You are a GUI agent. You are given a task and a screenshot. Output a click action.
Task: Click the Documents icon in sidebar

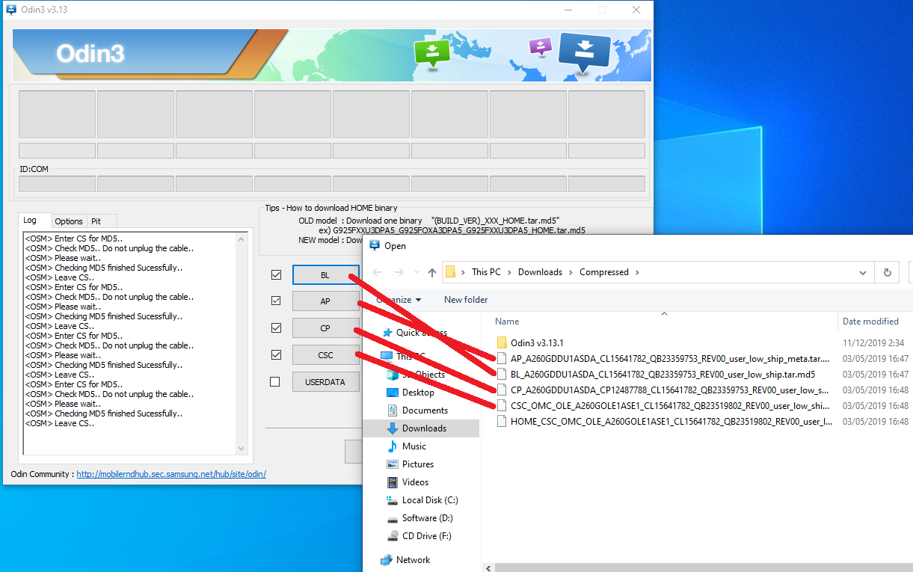pyautogui.click(x=393, y=410)
